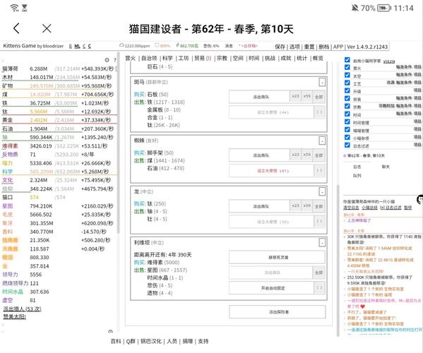Click 开启自动固定 button
Viewport: 423px width, 353px height.
coord(272,288)
